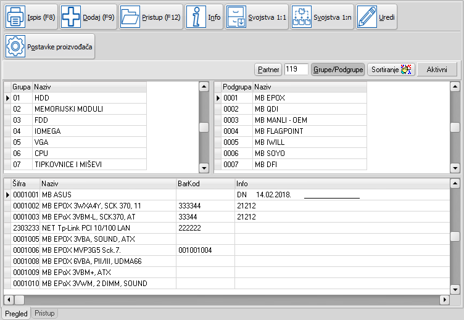Select subgroup MB IWILL
Image resolution: width=464 pixels, height=320 pixels.
pyautogui.click(x=291, y=142)
